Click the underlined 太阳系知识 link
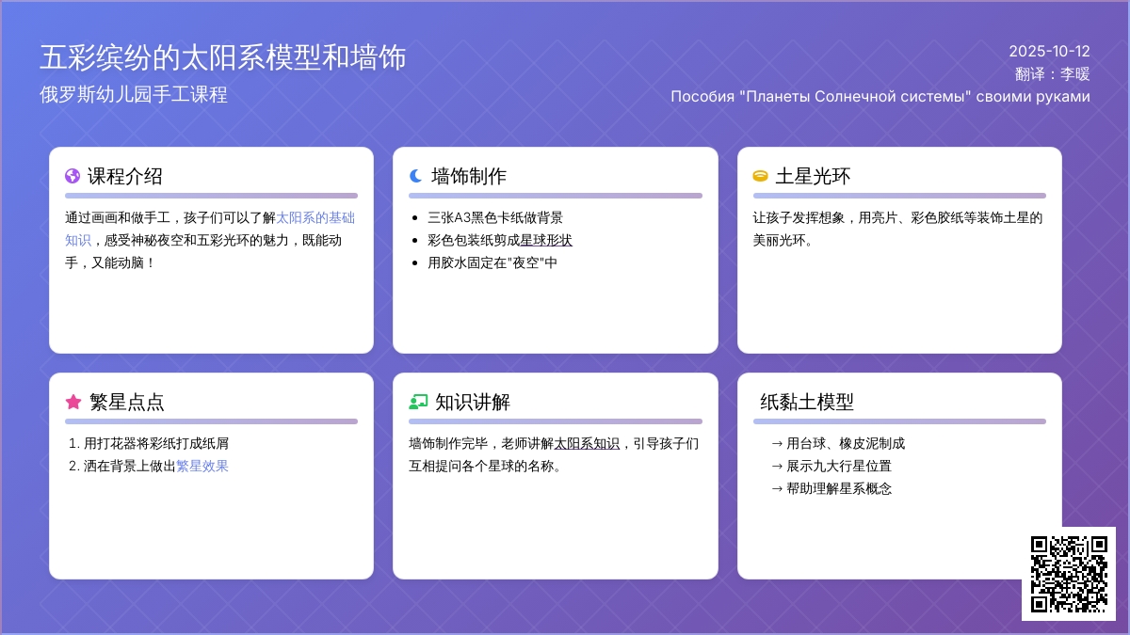The height and width of the screenshot is (635, 1130). [x=587, y=443]
